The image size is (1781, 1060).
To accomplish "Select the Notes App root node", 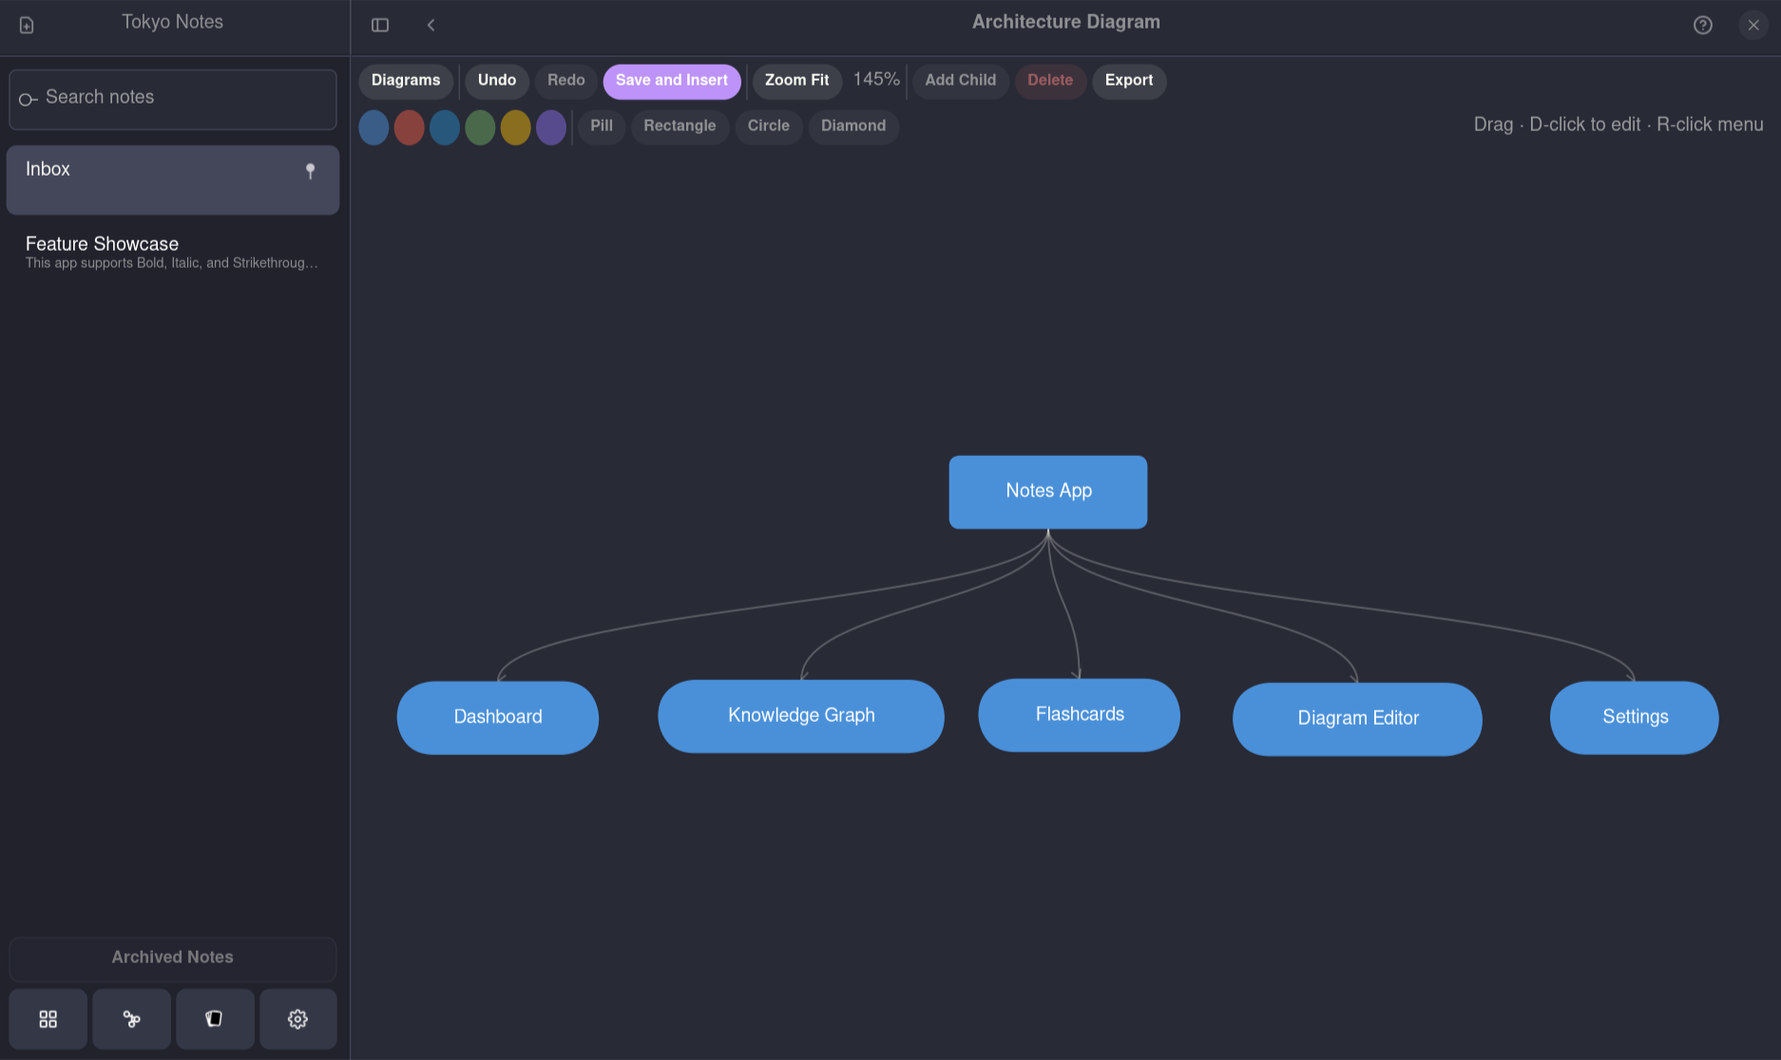I will point(1048,492).
